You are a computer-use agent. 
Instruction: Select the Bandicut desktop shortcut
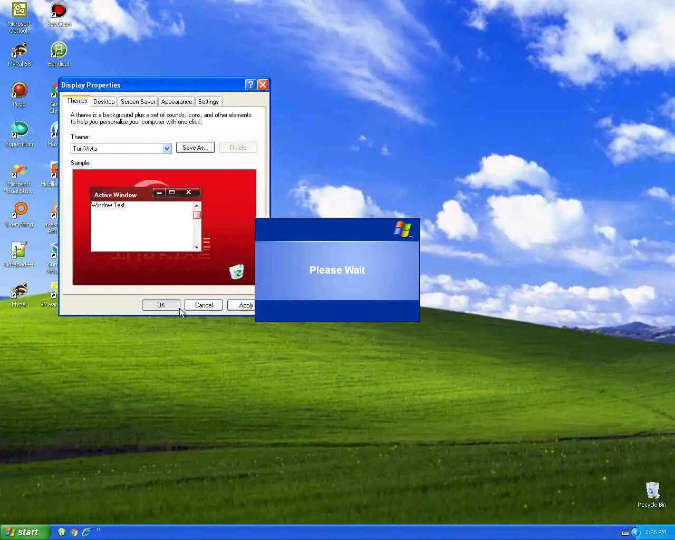[59, 55]
